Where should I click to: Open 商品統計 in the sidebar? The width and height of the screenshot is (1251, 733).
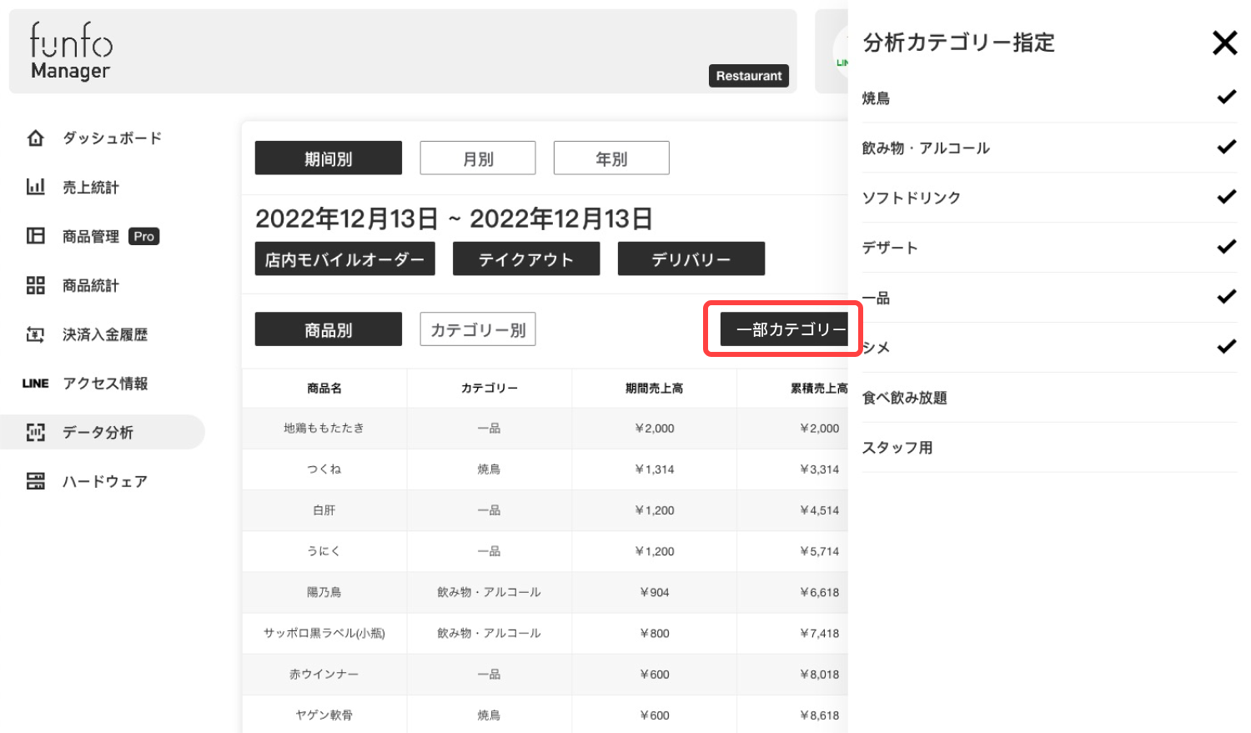tap(91, 286)
